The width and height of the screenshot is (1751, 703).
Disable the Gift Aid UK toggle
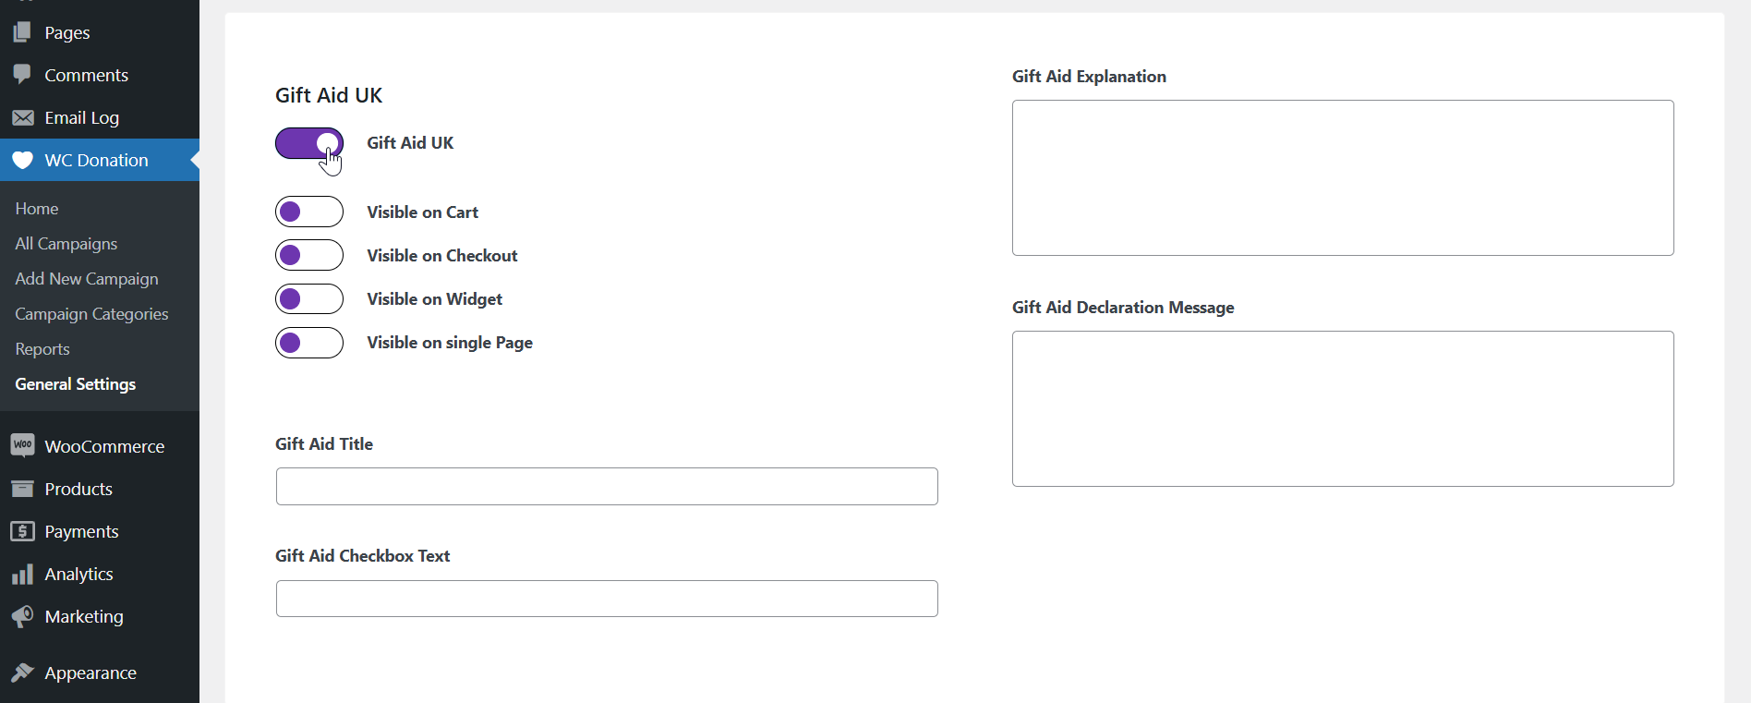click(x=309, y=143)
